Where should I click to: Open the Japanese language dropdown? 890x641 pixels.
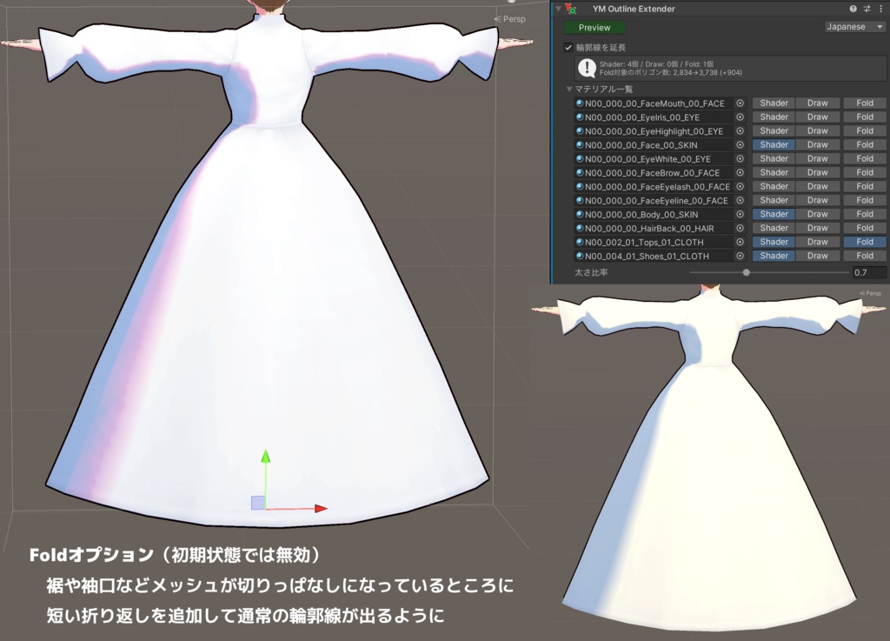(x=854, y=27)
